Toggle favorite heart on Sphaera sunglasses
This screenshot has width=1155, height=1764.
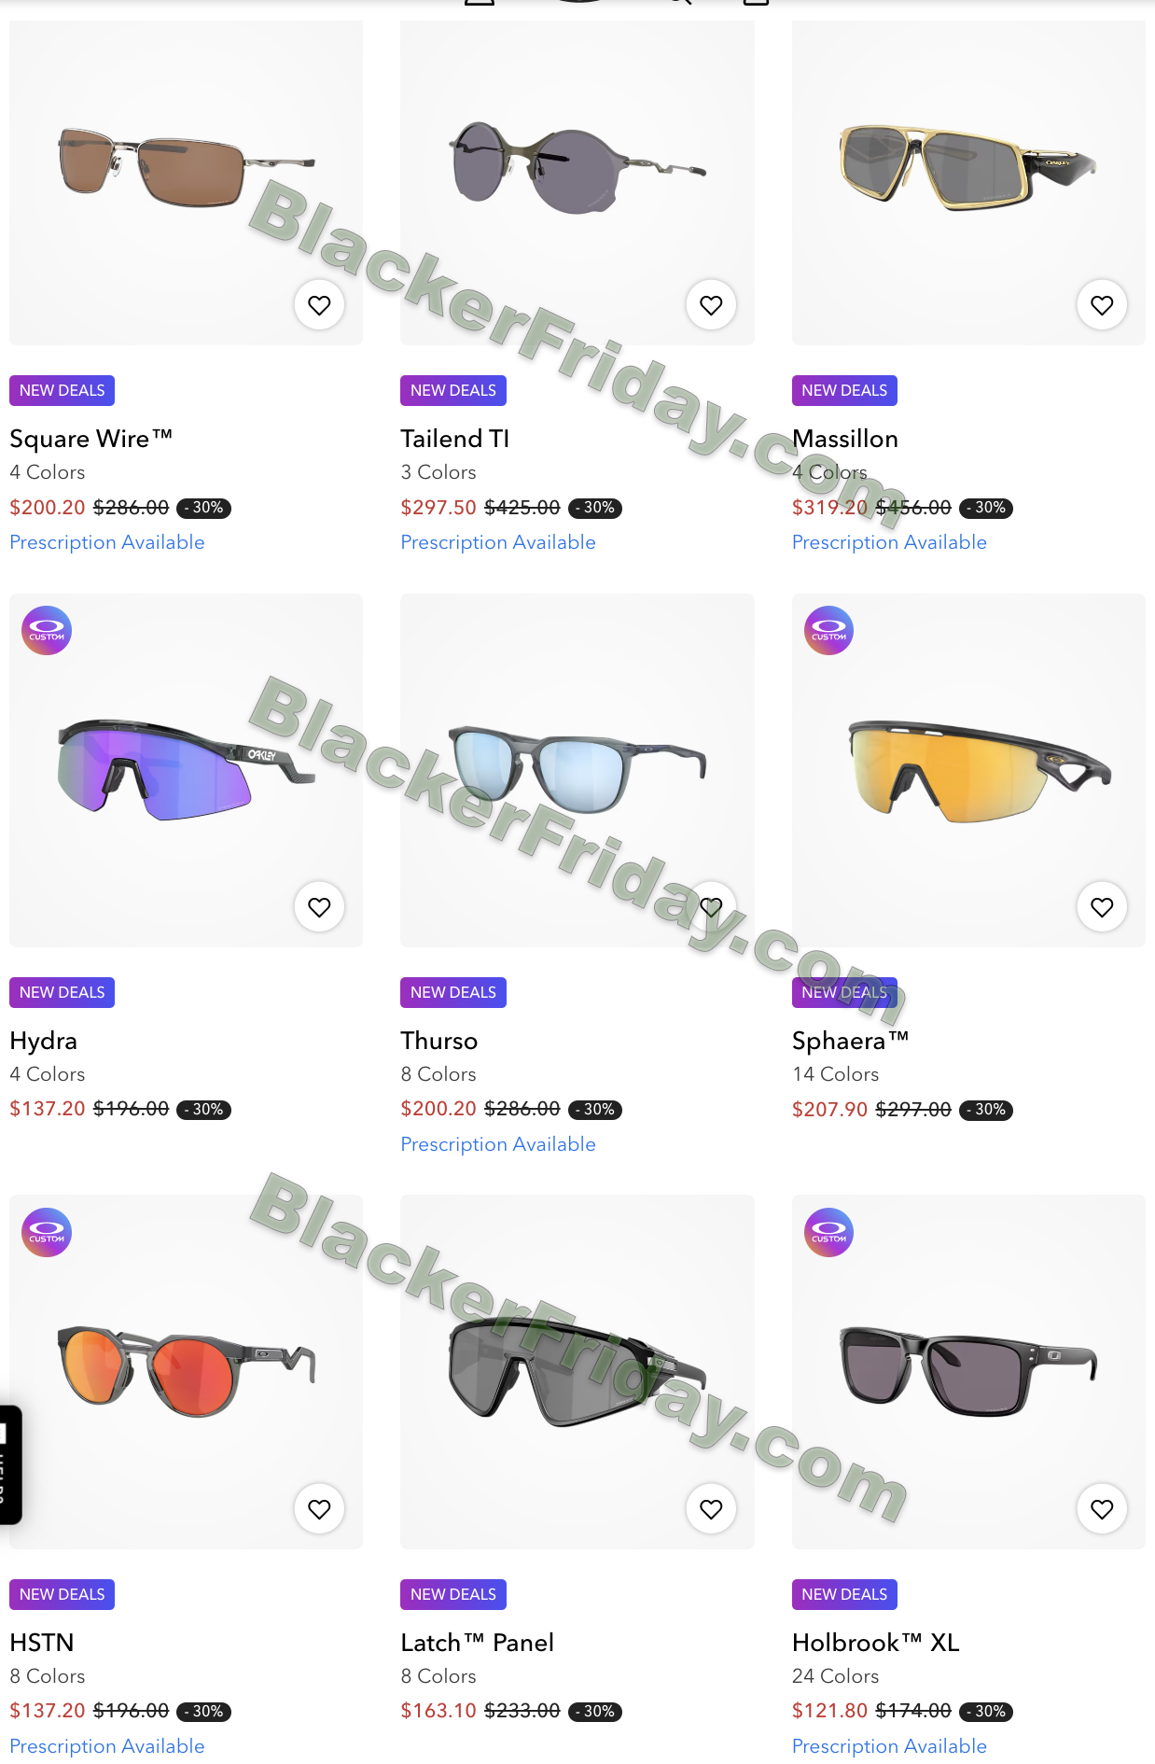click(1102, 906)
